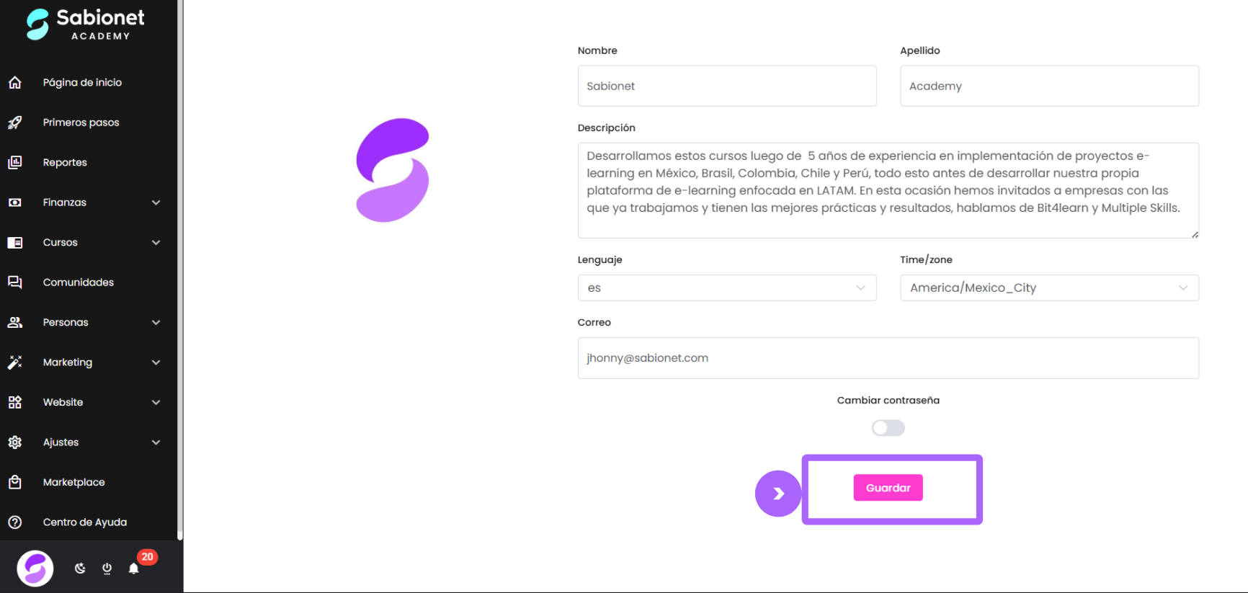Open Reportes in the sidebar
The height and width of the screenshot is (593, 1248).
click(65, 162)
